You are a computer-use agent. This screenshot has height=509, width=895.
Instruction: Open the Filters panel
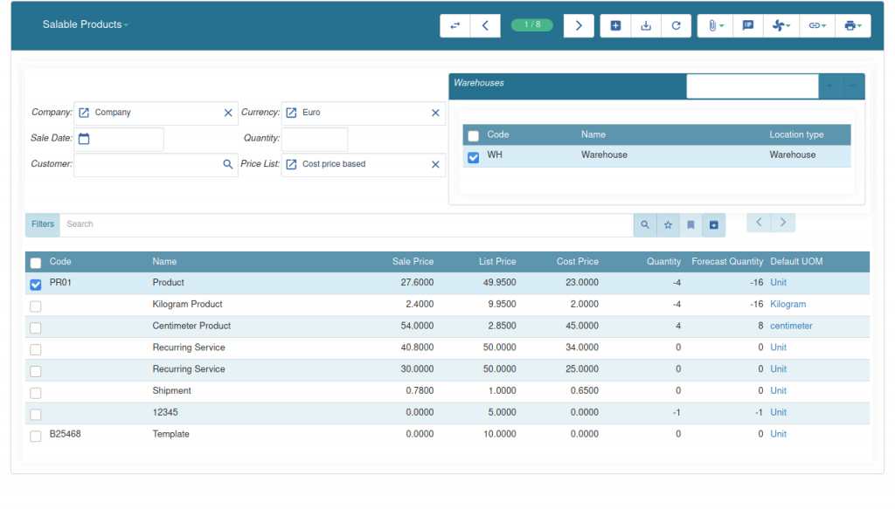click(43, 224)
